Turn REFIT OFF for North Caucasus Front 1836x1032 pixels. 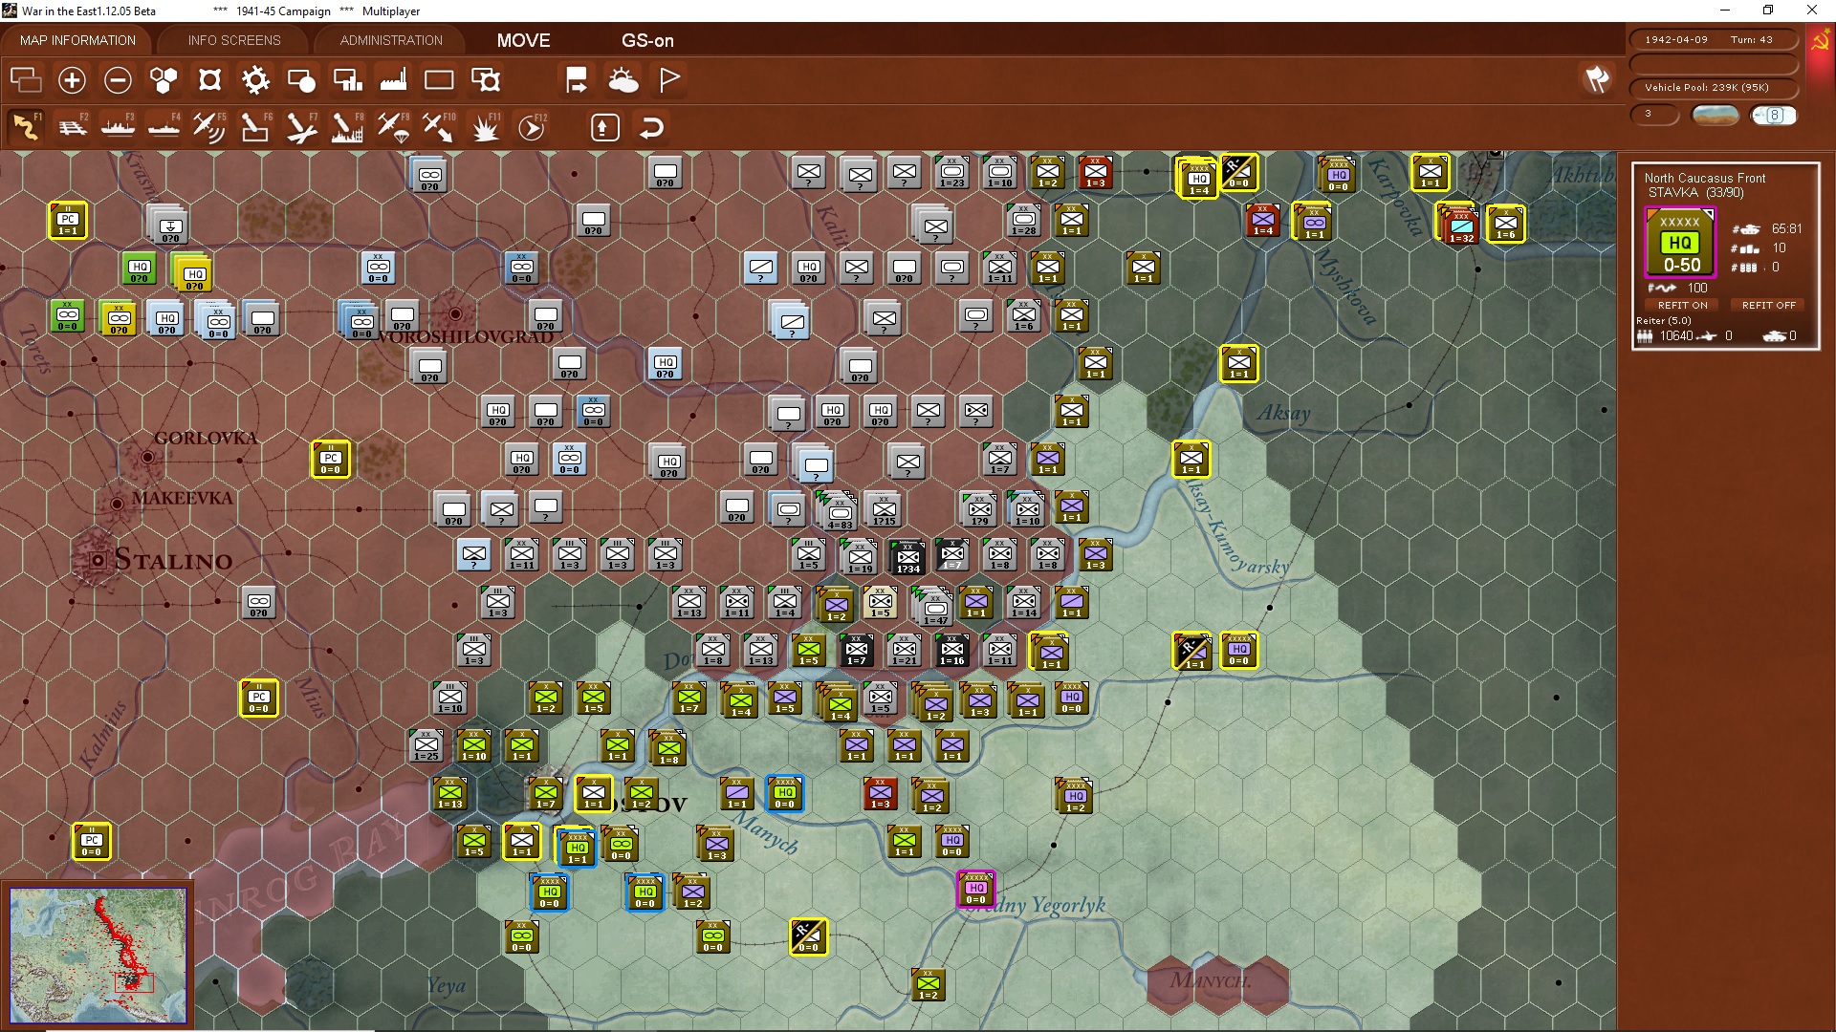pos(1768,306)
